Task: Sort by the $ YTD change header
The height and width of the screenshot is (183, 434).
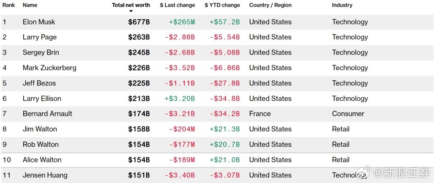Action: 222,5
